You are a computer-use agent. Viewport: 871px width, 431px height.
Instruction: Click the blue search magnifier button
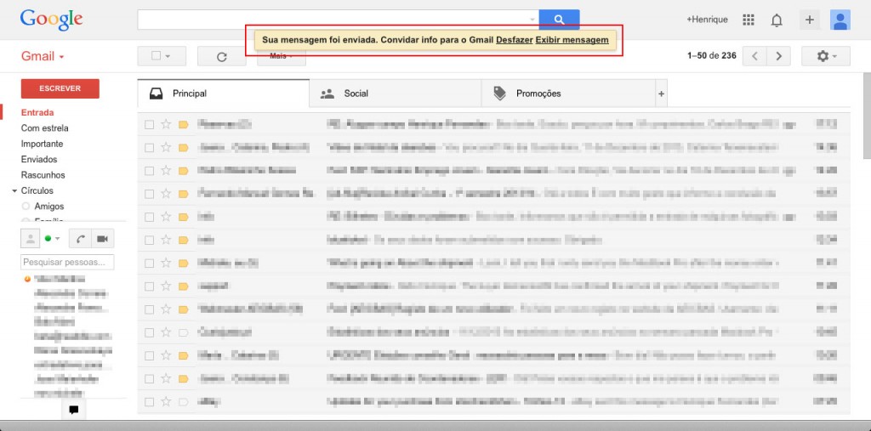click(x=559, y=20)
